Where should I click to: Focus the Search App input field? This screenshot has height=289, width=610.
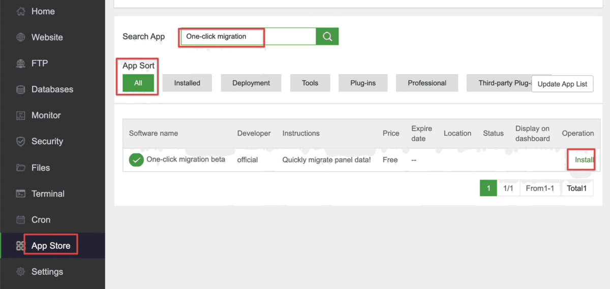click(x=249, y=37)
